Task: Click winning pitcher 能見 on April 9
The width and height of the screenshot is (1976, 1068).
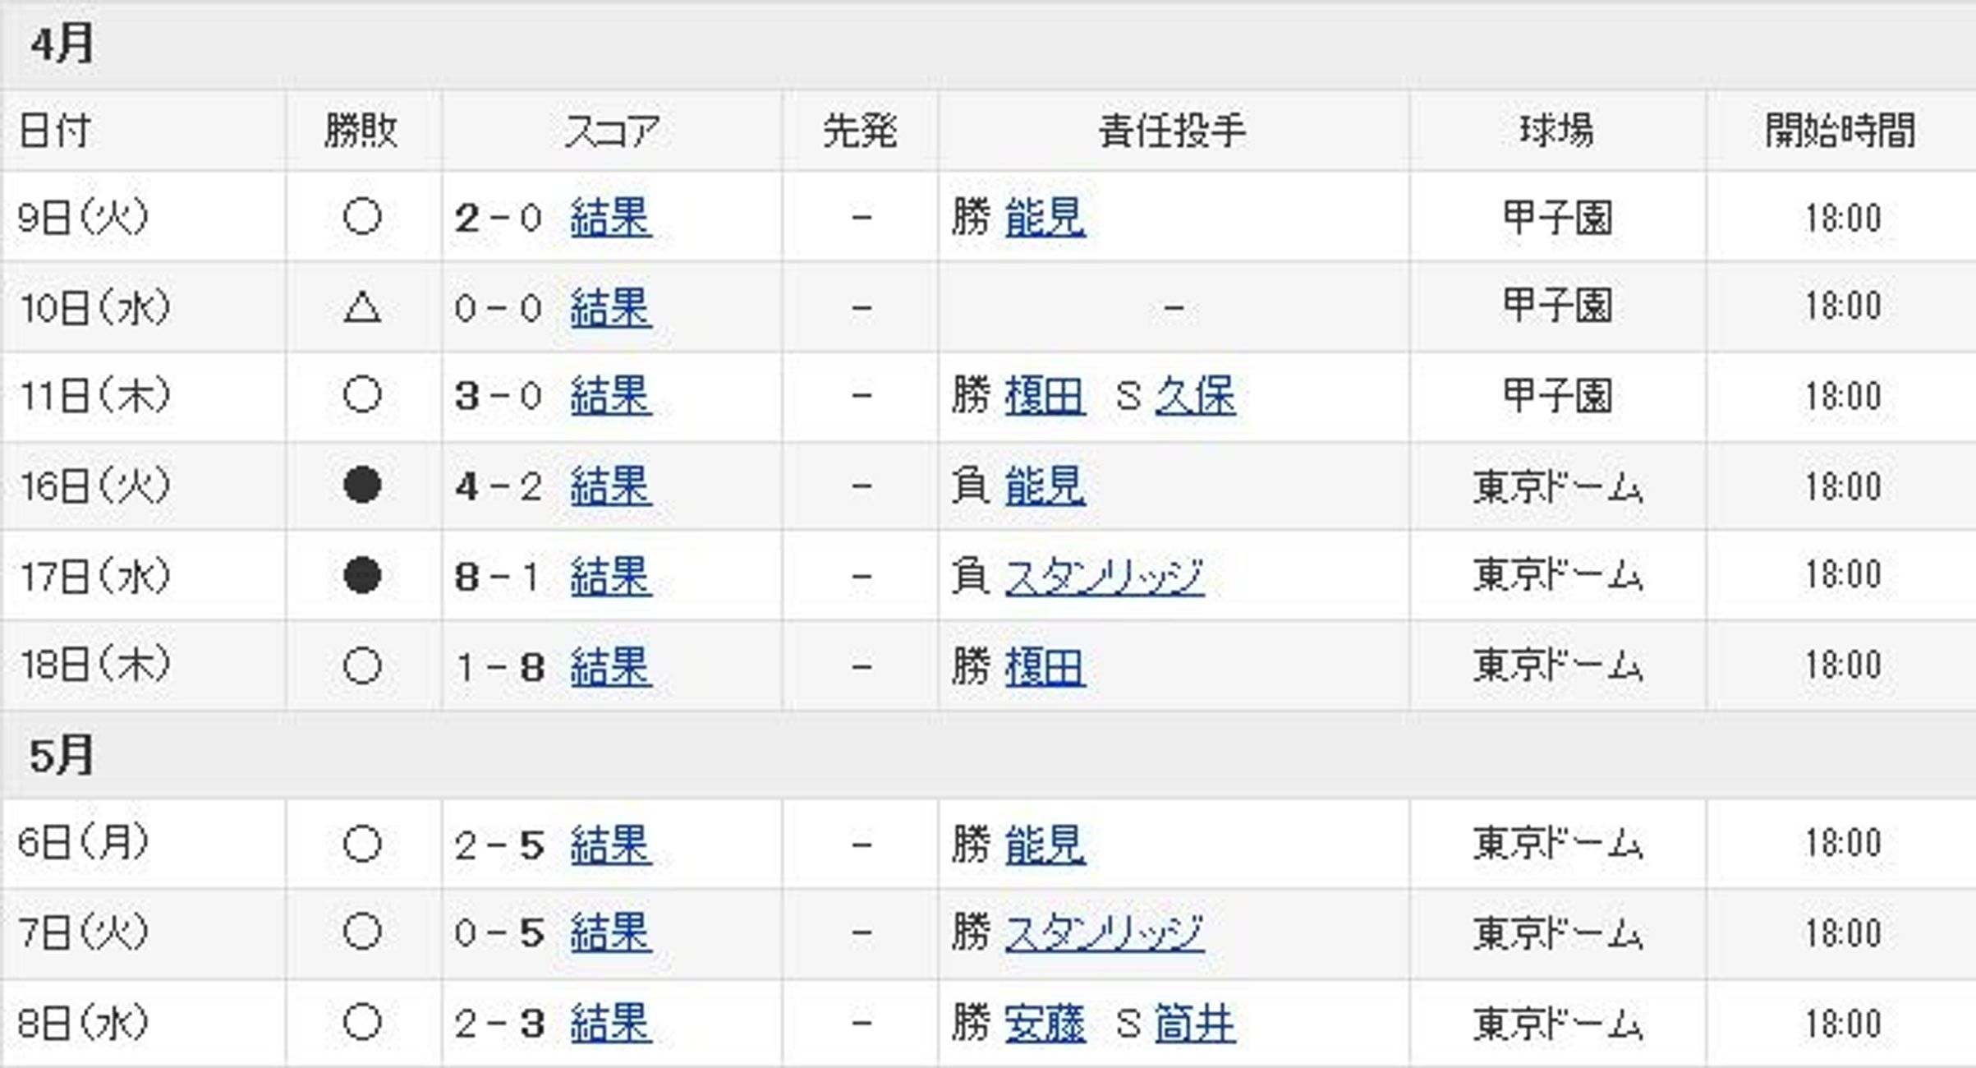Action: click(x=1045, y=218)
